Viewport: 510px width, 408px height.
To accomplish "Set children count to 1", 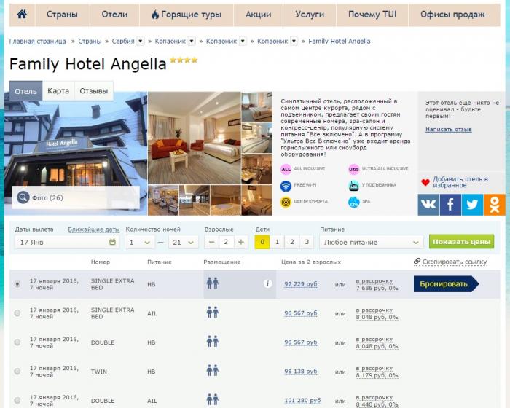I will (277, 242).
